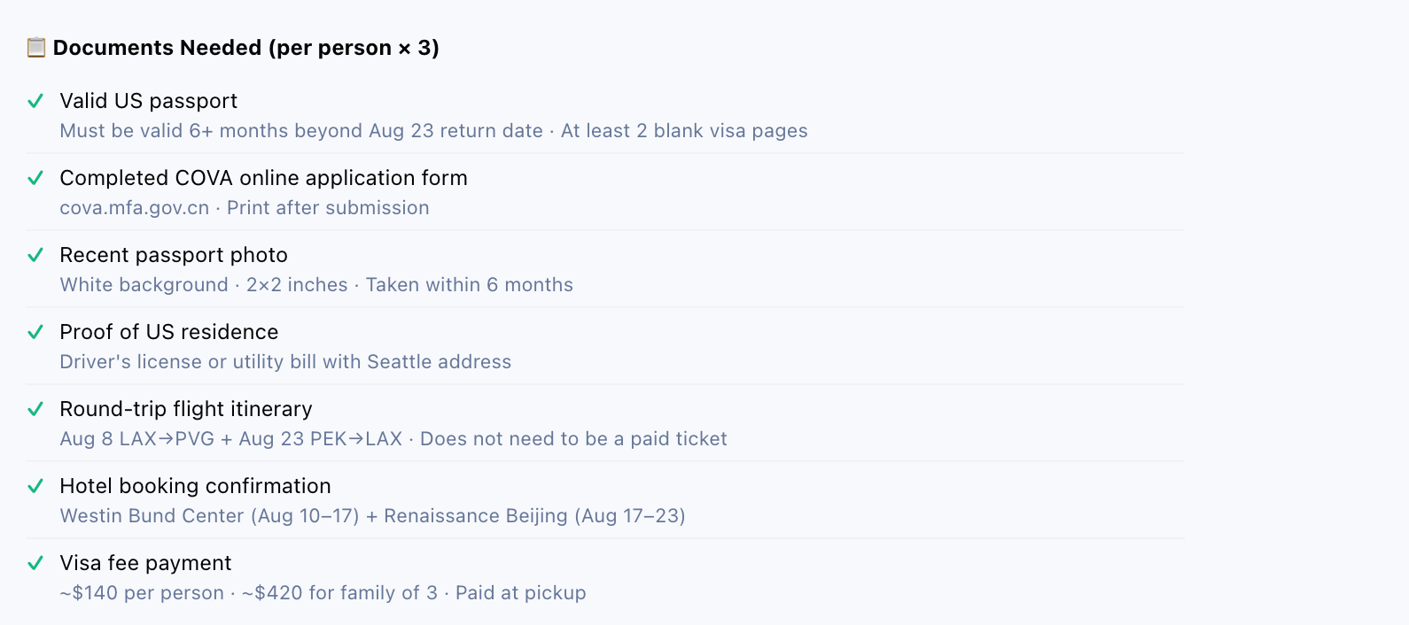The height and width of the screenshot is (625, 1409).
Task: Click the checkmark next to COVA application form
Action: coord(35,178)
